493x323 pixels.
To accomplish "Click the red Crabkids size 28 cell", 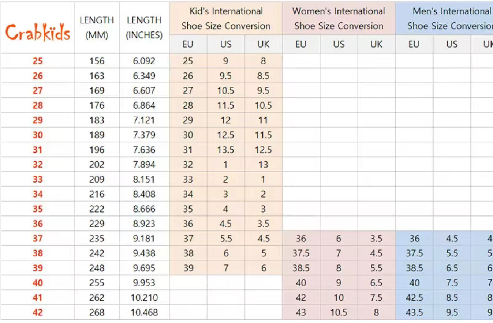I will 38,105.
